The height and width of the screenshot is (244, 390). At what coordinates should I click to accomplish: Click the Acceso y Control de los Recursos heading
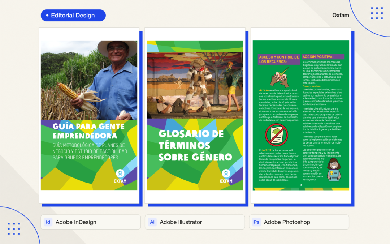coord(279,59)
